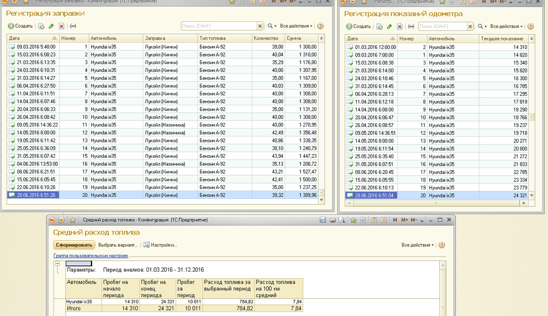Clear search field in odometer window
Viewport: 548px width, 316px height.
pyautogui.click(x=470, y=27)
